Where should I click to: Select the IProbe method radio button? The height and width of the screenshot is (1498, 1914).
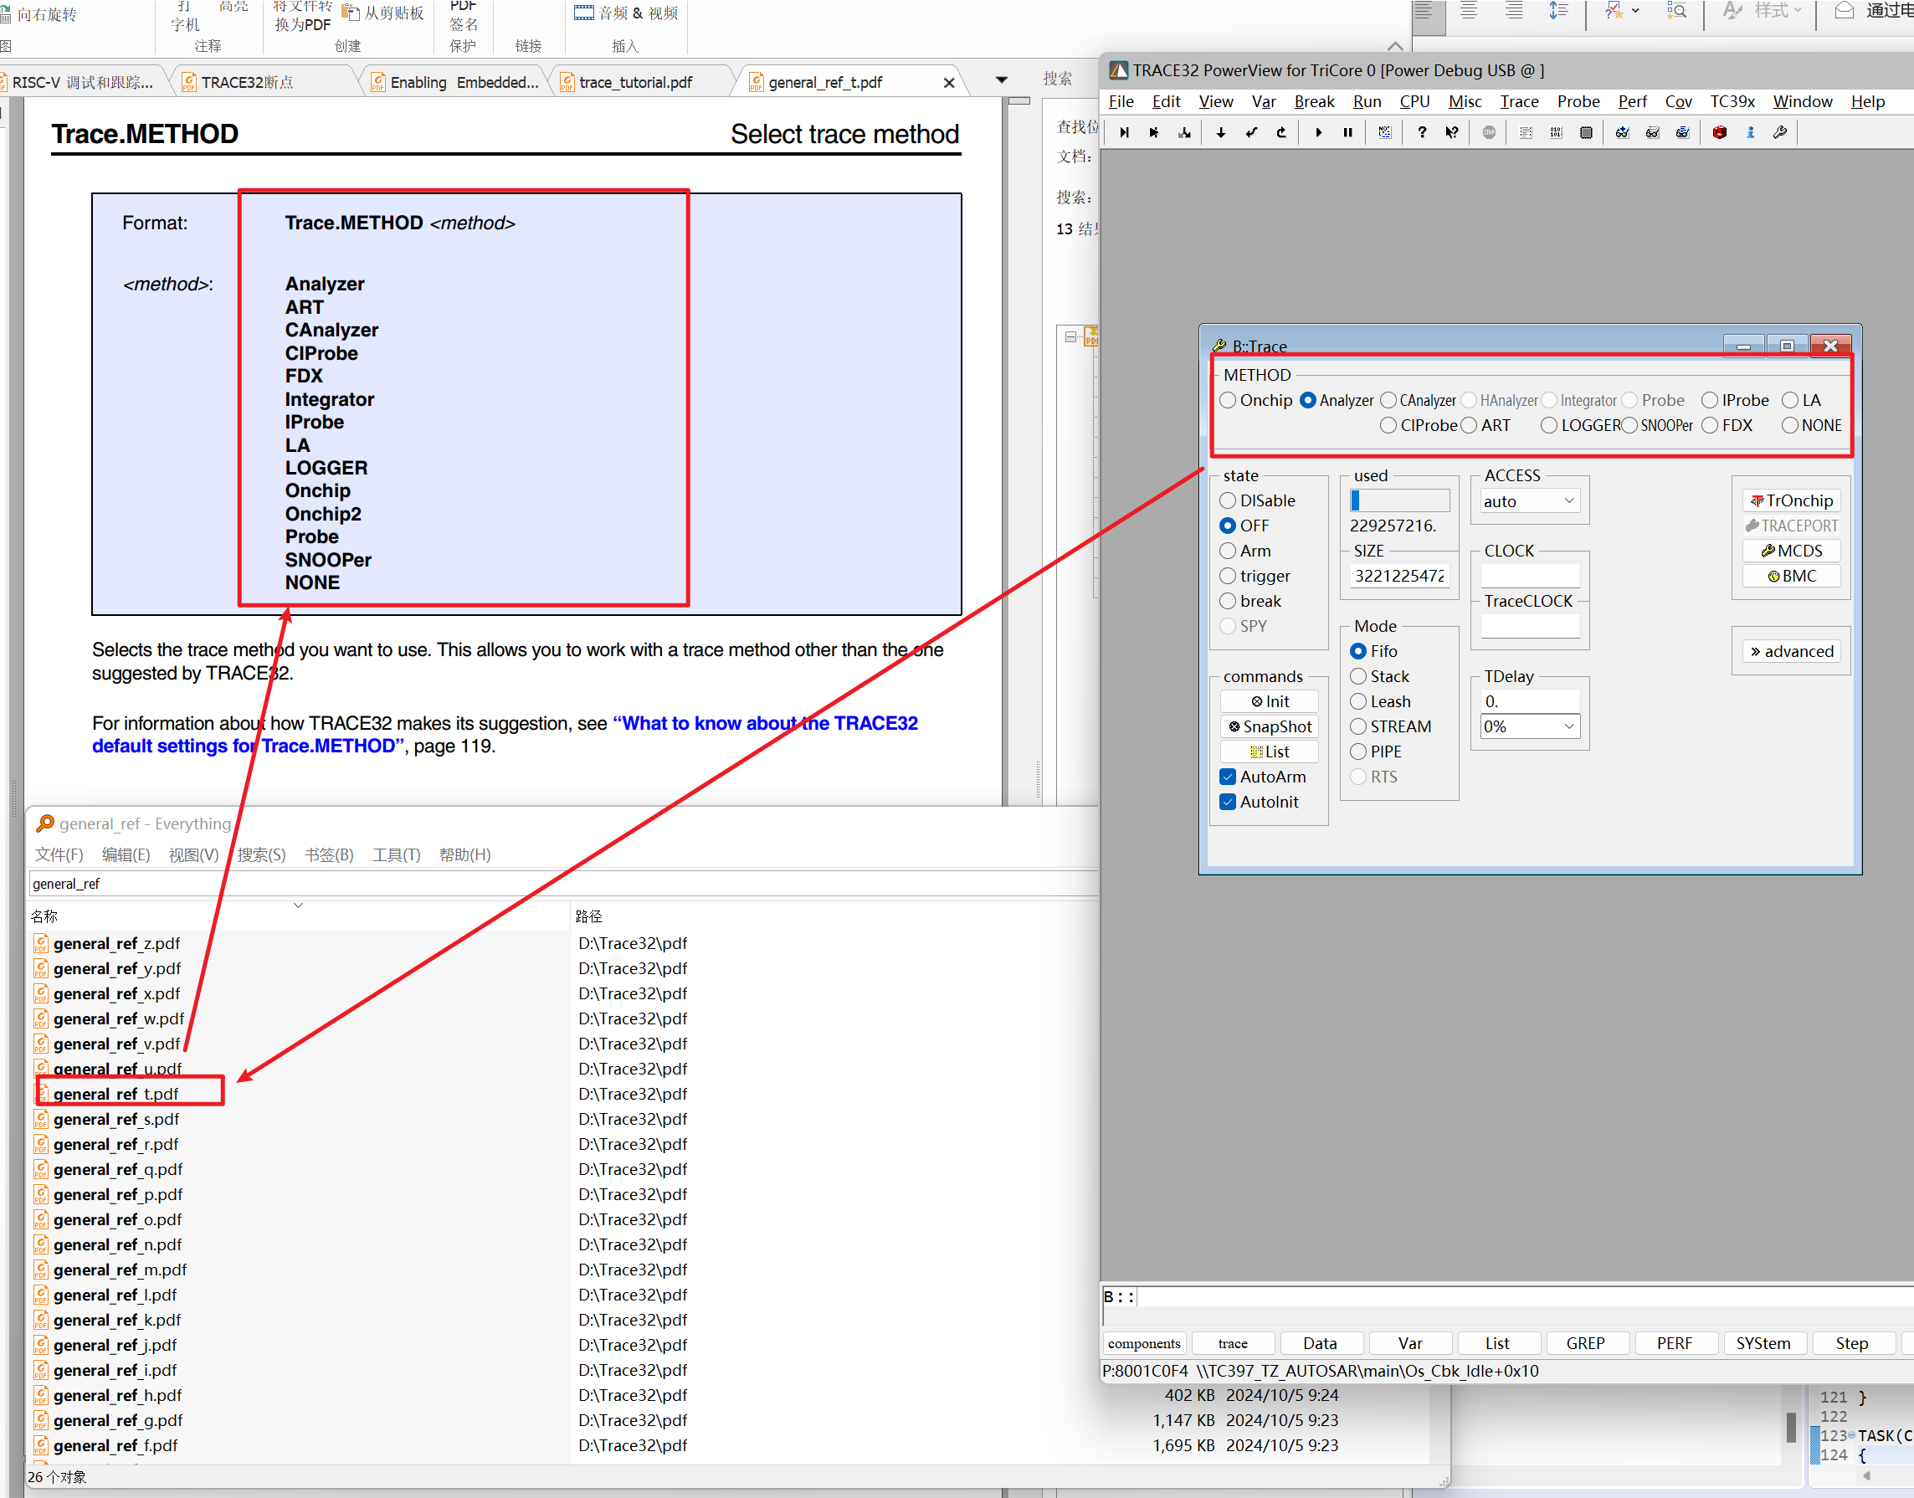click(1710, 400)
